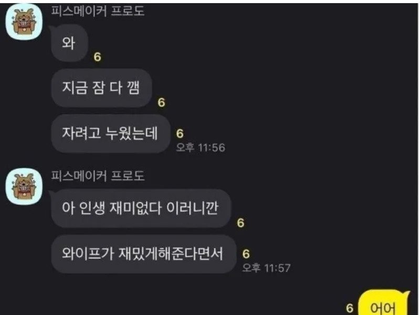
Task: Click unread count 6 beside 와이프가 재밌게해준다면서
Action: [x=246, y=254]
